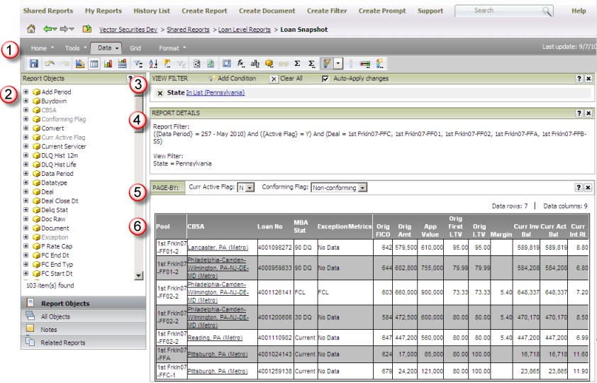Viewport: 597px width, 383px height.
Task: Click the search magnifier icon
Action: pos(547,11)
